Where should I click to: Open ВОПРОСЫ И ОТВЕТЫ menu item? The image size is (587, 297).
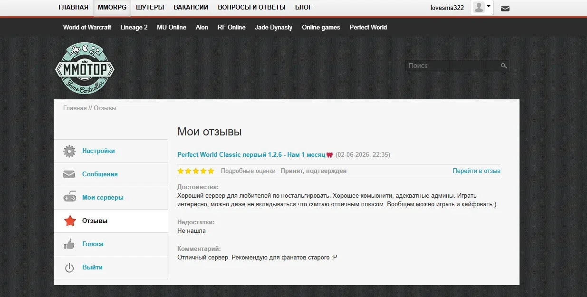pyautogui.click(x=251, y=7)
